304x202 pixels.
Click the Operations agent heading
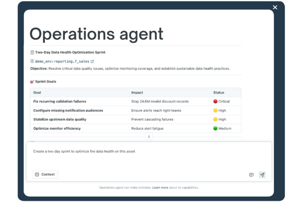click(97, 34)
